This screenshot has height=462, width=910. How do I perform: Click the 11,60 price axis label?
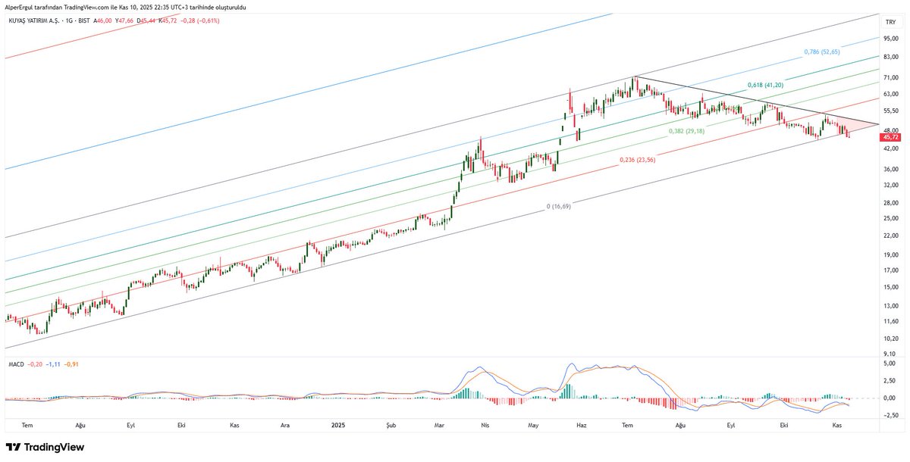pyautogui.click(x=890, y=322)
